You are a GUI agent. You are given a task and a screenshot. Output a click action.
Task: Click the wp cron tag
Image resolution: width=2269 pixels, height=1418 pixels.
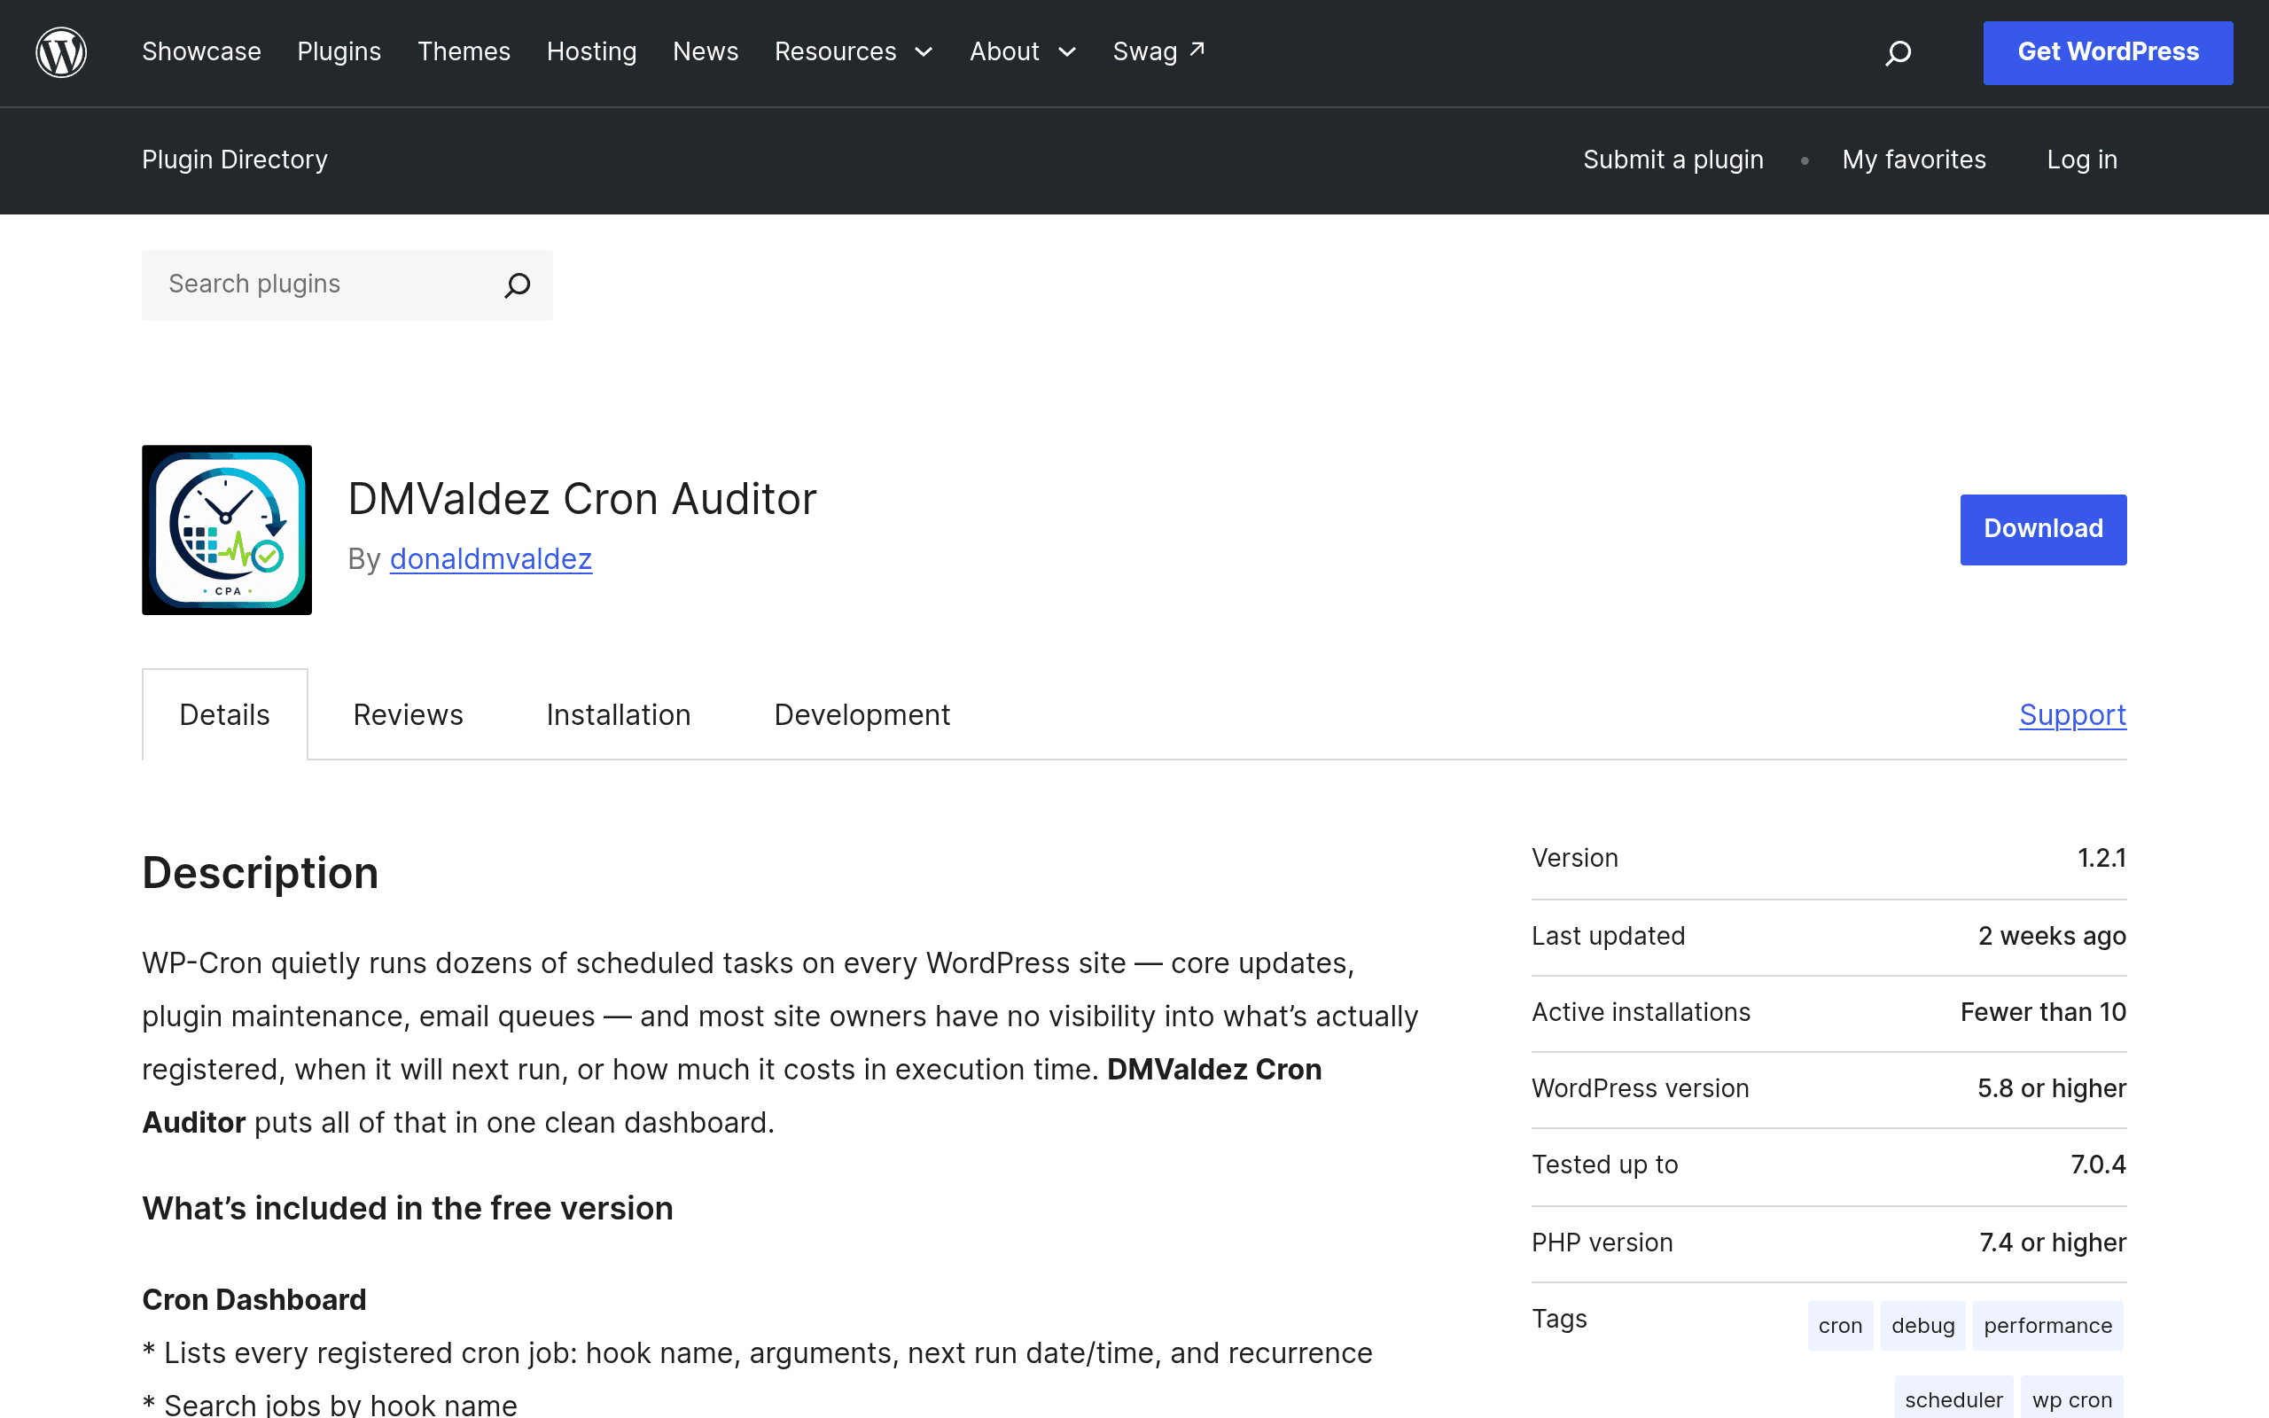pyautogui.click(x=2072, y=1399)
